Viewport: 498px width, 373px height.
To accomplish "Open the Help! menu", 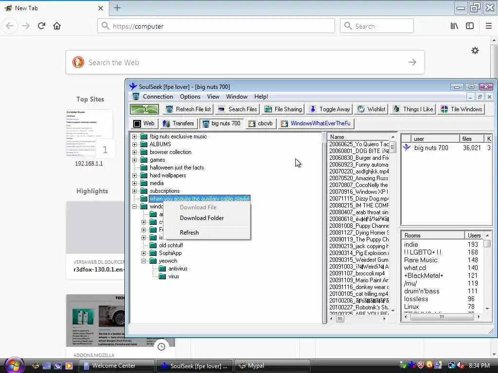I will (261, 97).
